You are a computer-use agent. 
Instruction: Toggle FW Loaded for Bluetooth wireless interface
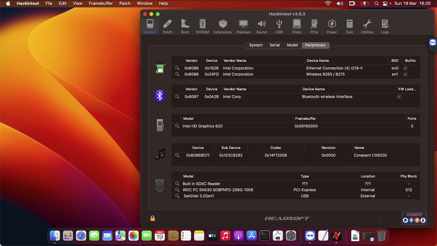tap(399, 96)
